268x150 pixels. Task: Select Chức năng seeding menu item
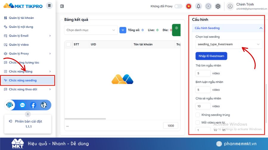(x=27, y=80)
